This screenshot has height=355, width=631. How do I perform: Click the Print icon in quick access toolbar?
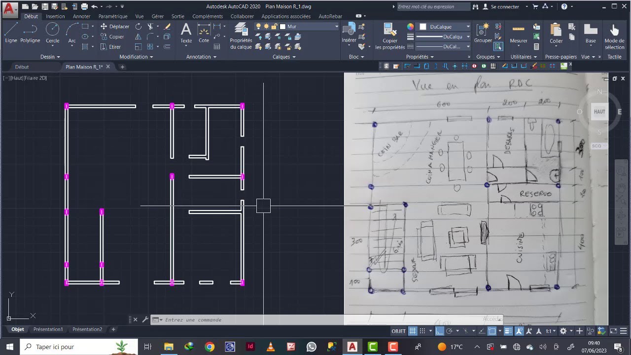pos(84,6)
